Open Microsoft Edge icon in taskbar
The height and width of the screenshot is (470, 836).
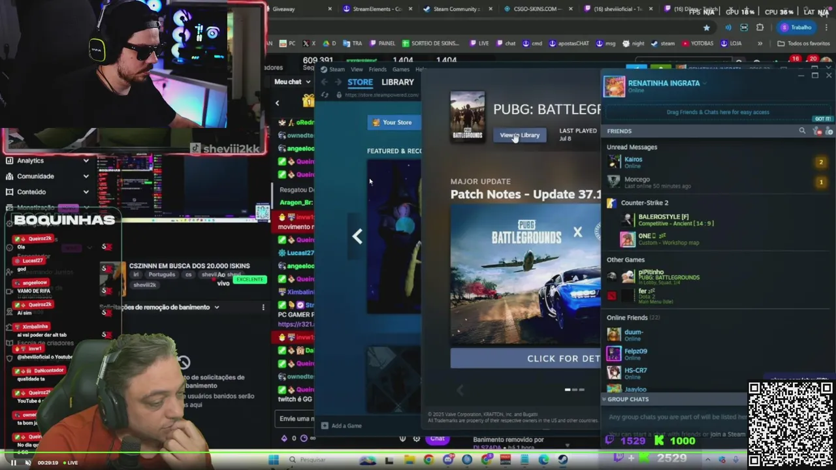(543, 460)
